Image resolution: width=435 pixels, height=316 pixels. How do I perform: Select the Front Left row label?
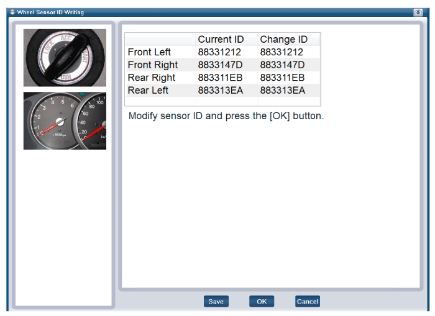tap(149, 52)
